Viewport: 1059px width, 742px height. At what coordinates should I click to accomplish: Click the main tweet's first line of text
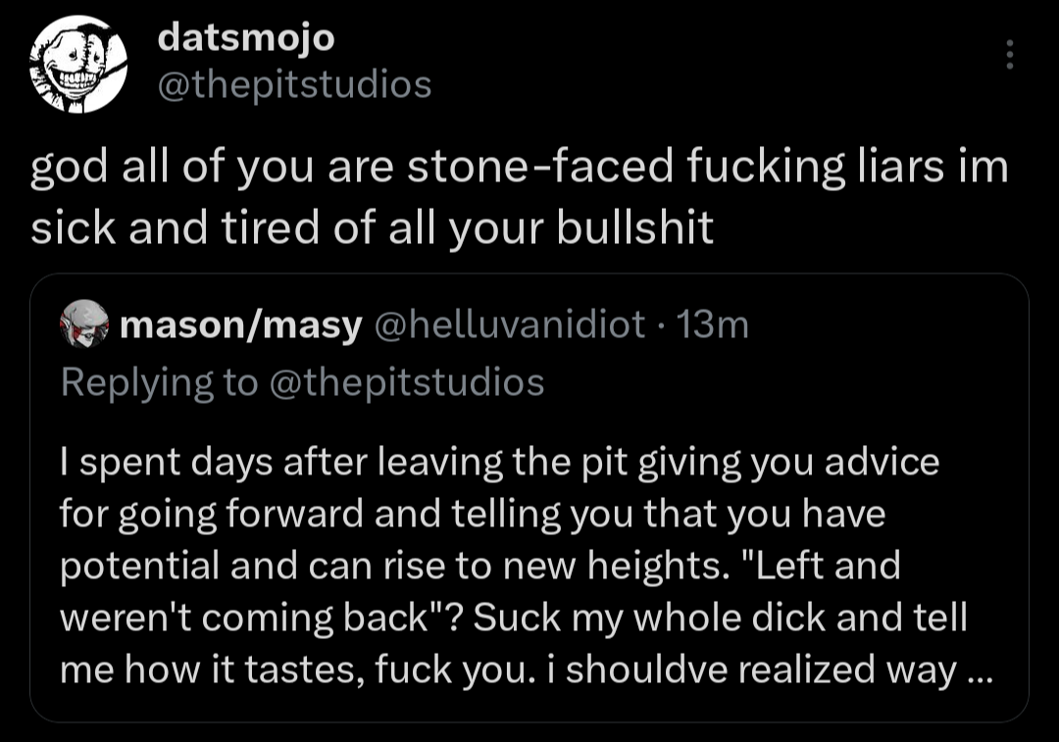[520, 168]
